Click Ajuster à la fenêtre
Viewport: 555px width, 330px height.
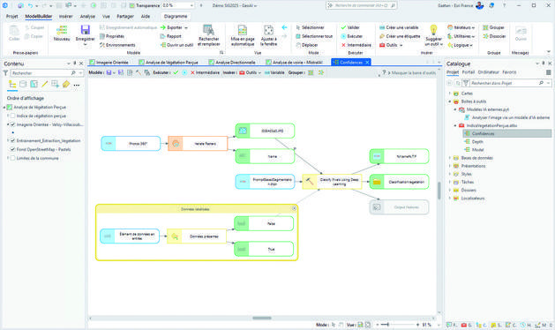pos(268,35)
